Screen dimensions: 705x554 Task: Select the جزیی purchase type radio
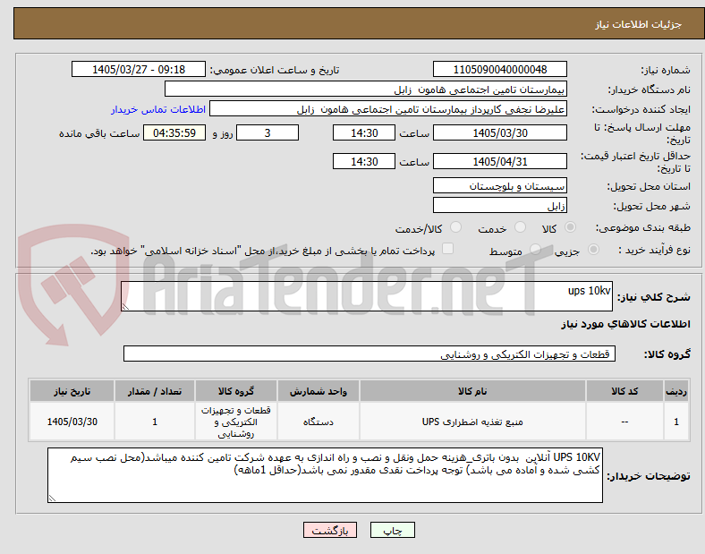point(593,249)
